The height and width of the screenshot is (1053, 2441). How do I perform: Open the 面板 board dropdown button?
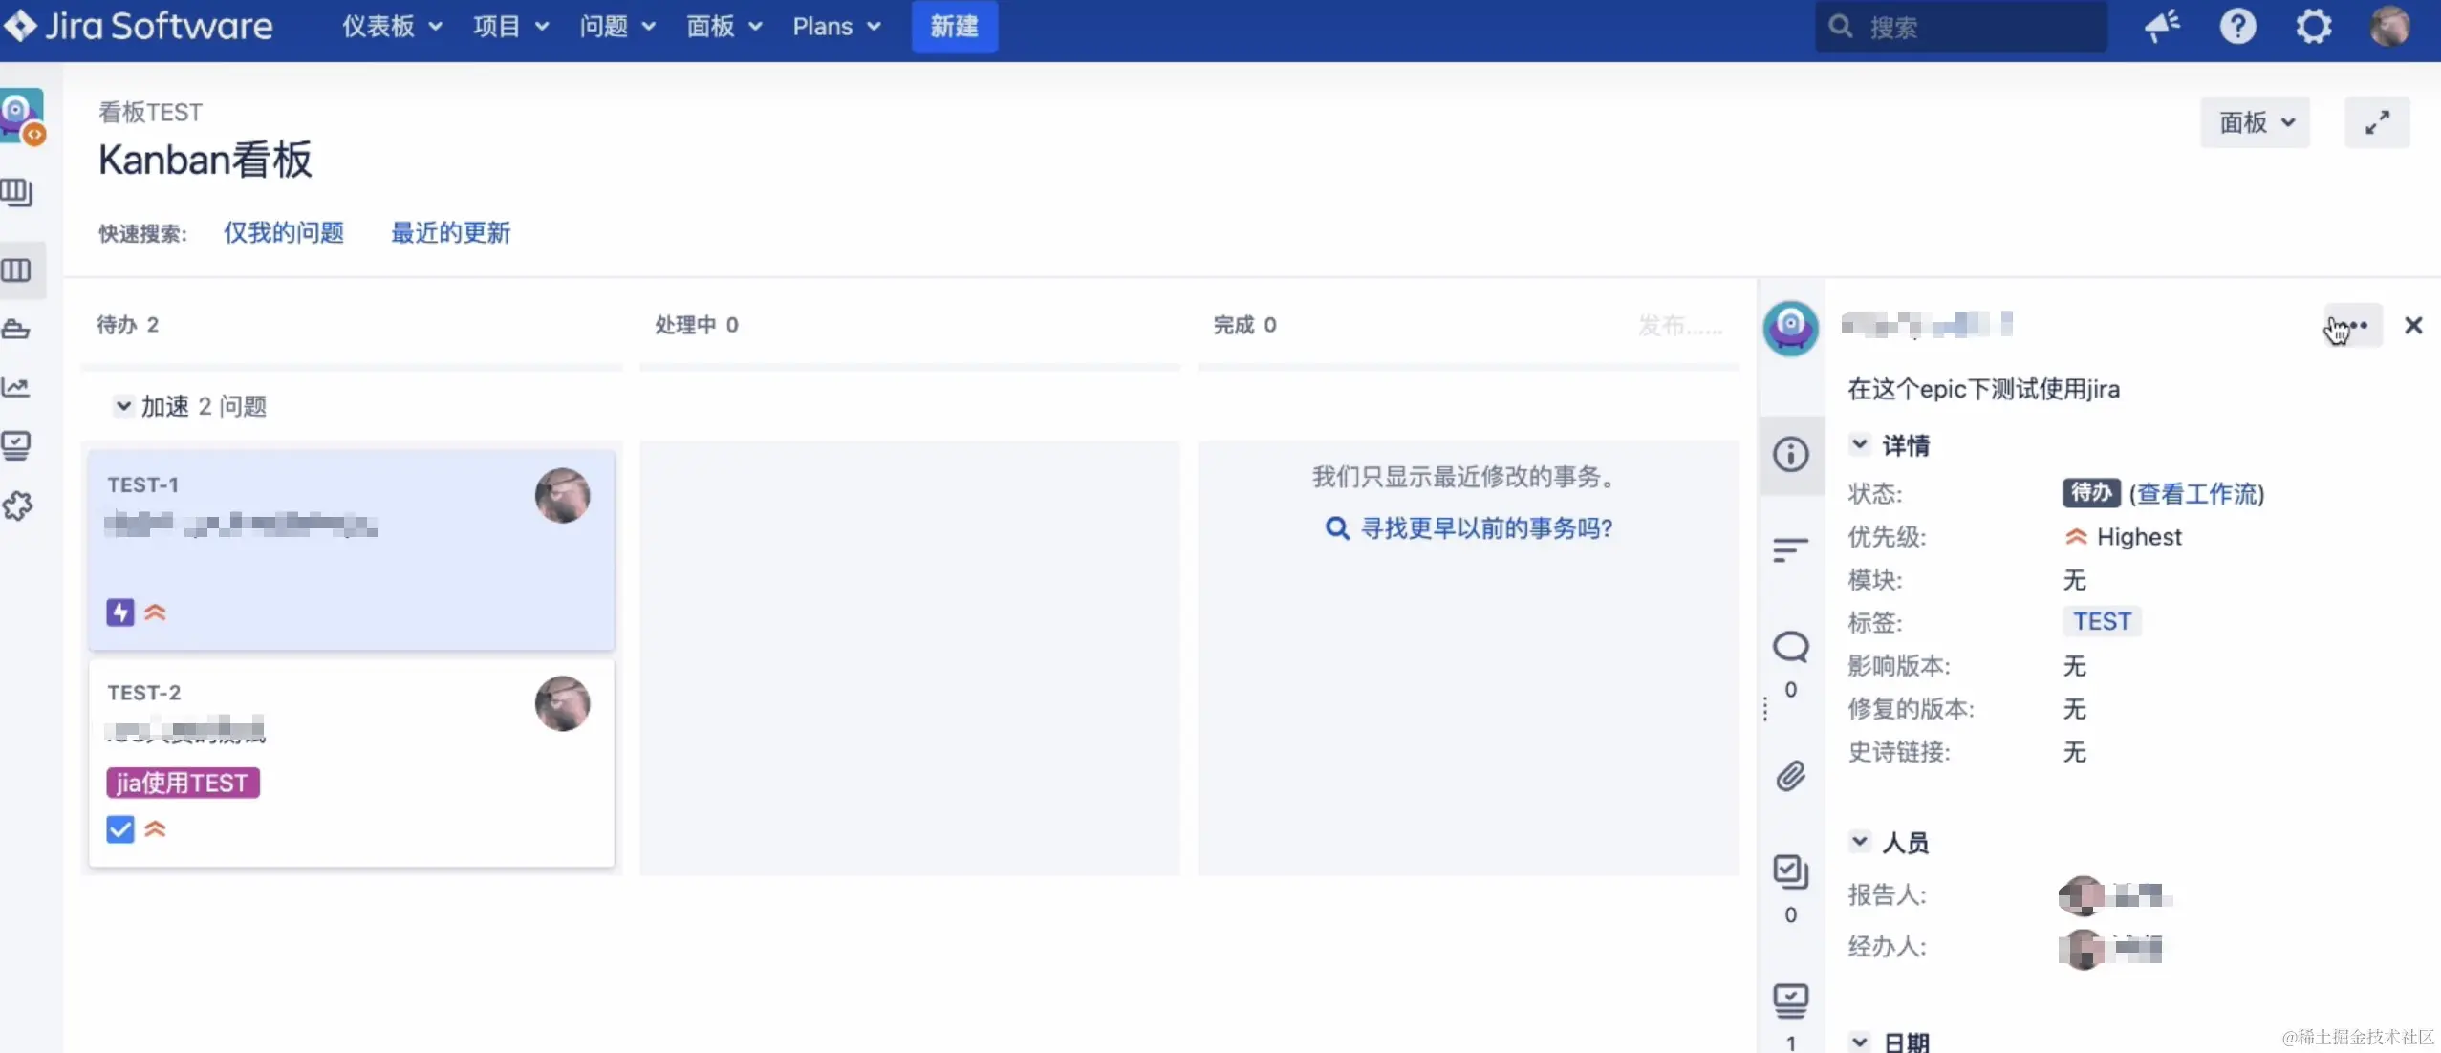coord(2256,122)
